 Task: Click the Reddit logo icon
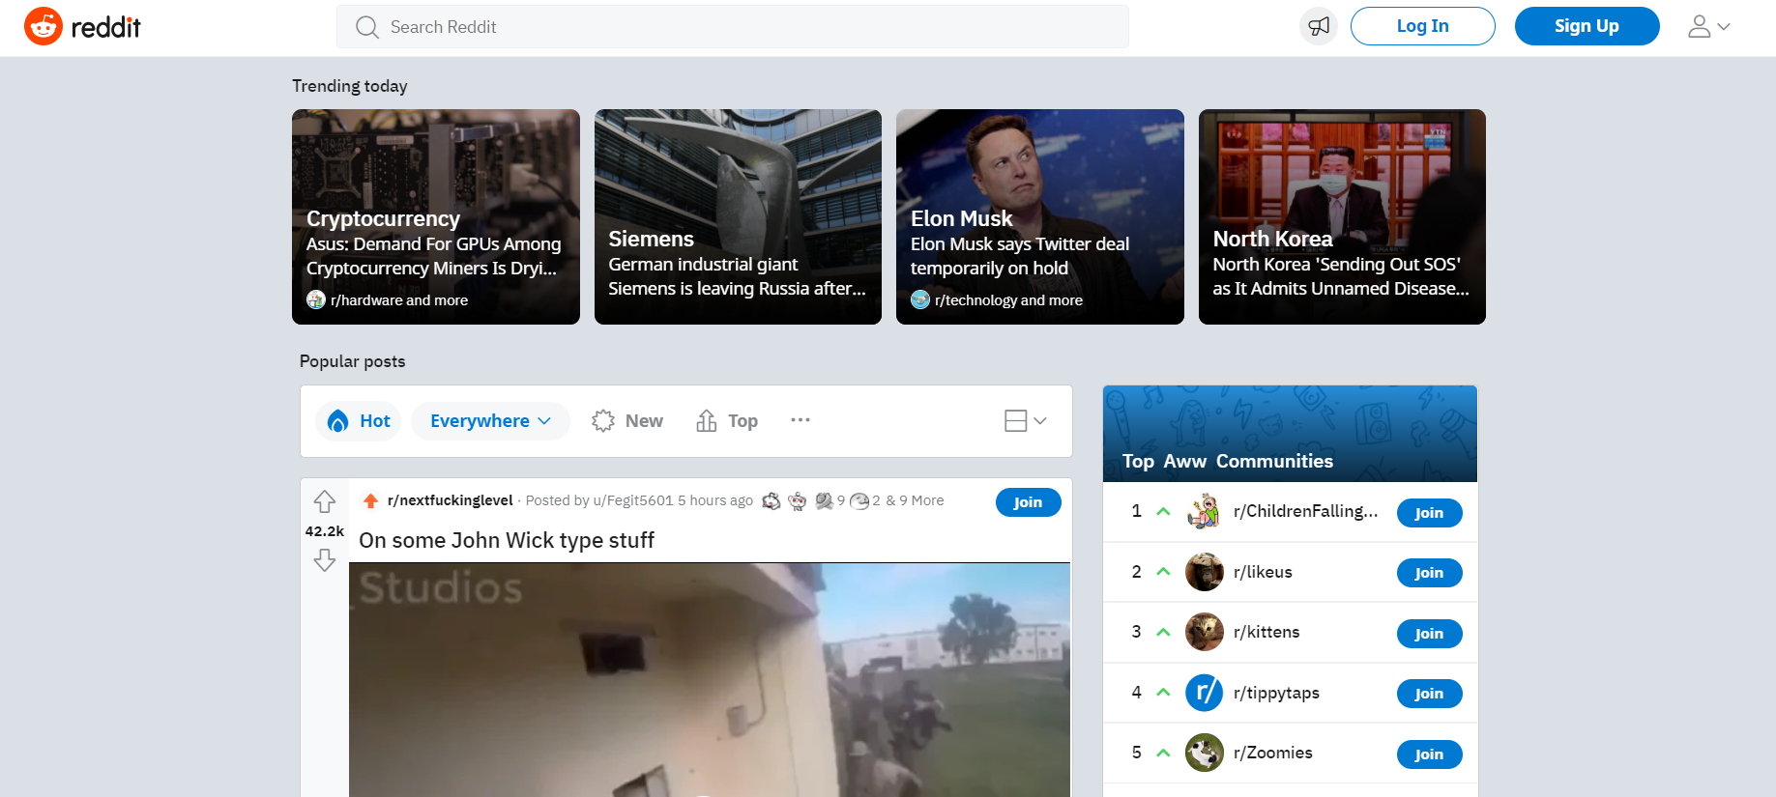[x=44, y=26]
